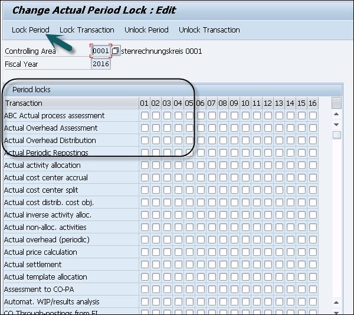Click the Controlling Area input field
The width and height of the screenshot is (354, 315).
pos(101,51)
